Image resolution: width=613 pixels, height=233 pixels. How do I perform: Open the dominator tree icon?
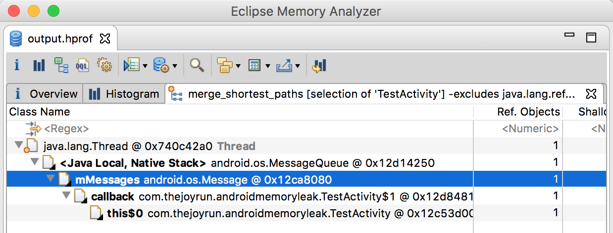(x=61, y=65)
